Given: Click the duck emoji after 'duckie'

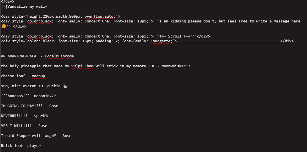Looking at the screenshot, I should tap(65, 86).
